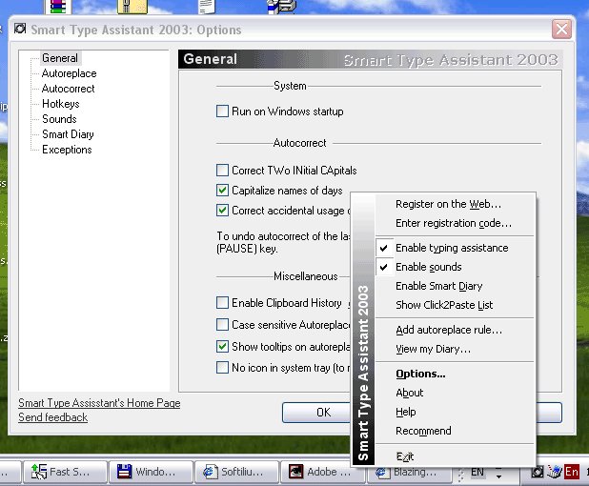Check No icon in system tray
Viewport: 589px width, 486px height.
tap(222, 367)
